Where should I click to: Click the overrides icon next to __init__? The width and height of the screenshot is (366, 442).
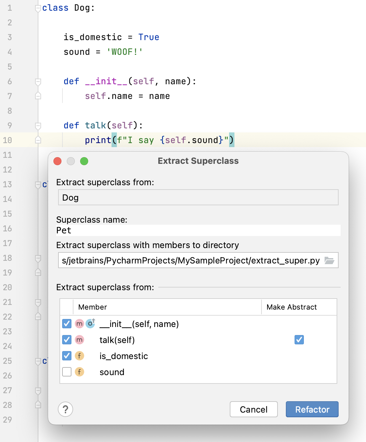pyautogui.click(x=89, y=323)
